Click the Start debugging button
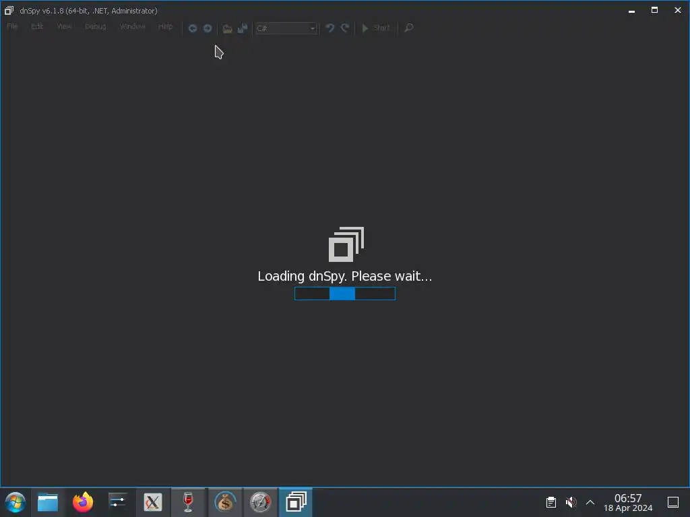The height and width of the screenshot is (517, 690). coord(376,28)
